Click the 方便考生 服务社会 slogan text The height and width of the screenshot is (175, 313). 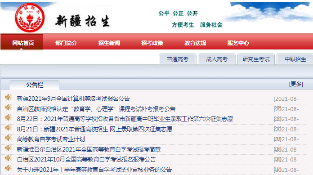point(197,25)
